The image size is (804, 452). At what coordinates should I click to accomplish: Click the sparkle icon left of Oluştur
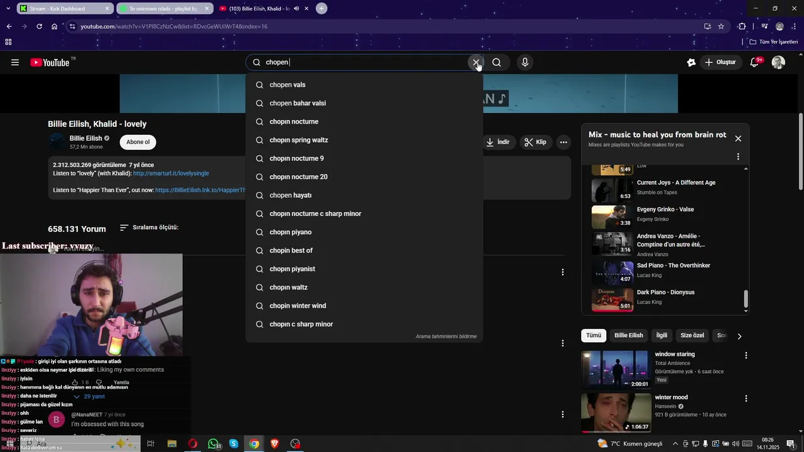coord(692,62)
